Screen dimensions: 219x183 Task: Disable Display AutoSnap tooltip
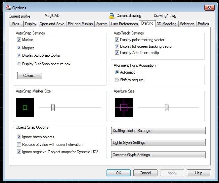(x=19, y=55)
